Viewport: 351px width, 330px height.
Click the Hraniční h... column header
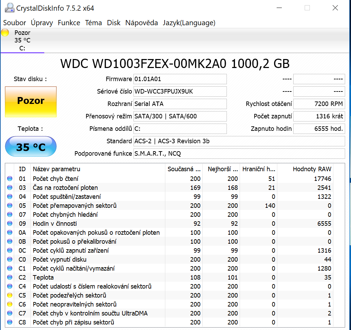point(258,169)
